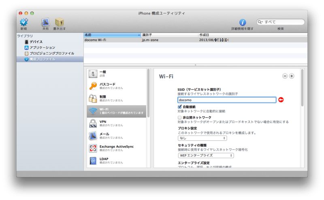The image size is (324, 200).
Task: Select the docomo Wi-Fi profile row
Action: (x=196, y=40)
